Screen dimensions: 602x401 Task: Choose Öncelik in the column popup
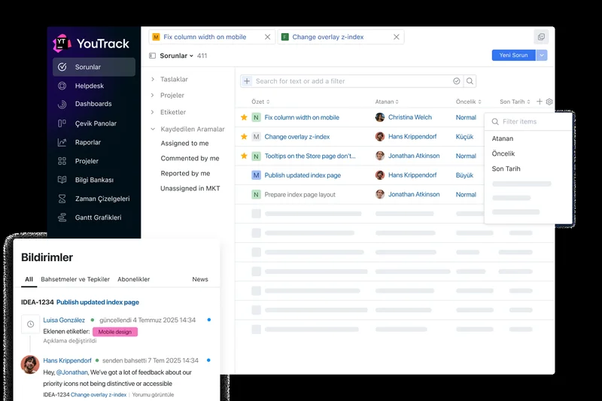click(x=503, y=153)
